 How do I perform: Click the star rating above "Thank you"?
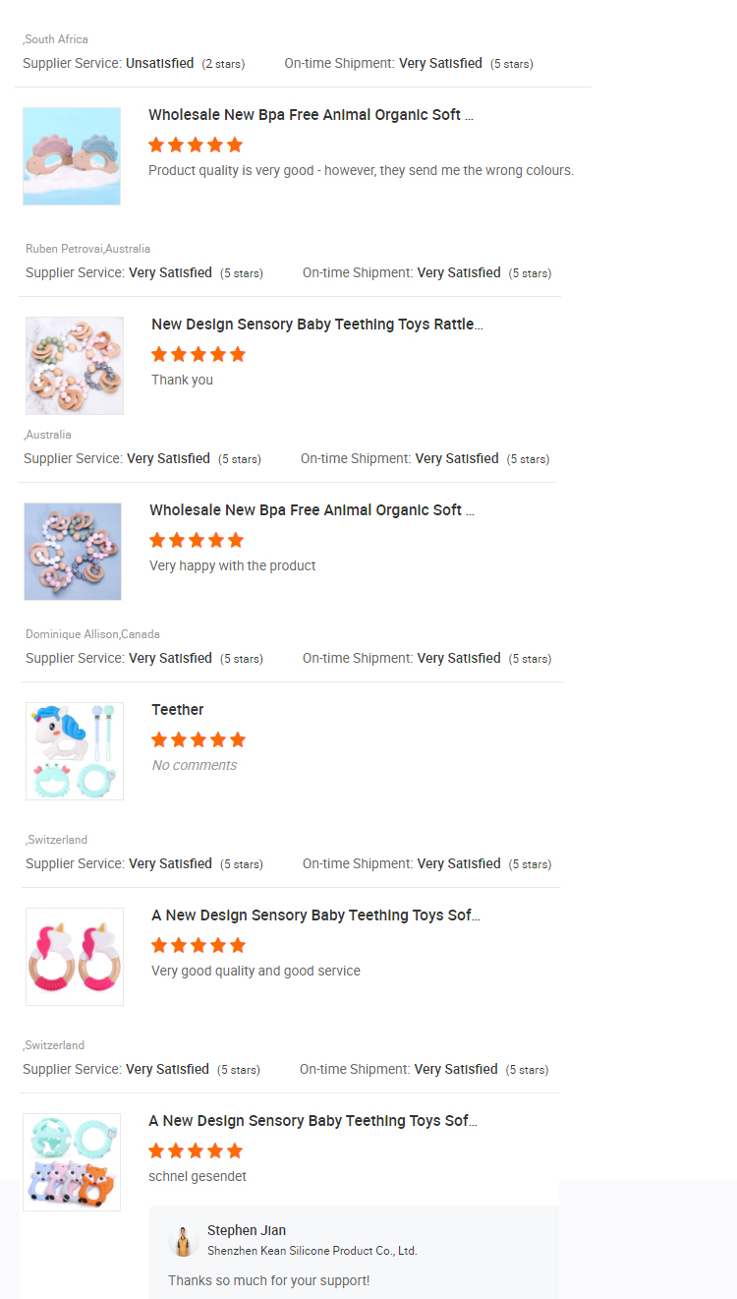198,354
